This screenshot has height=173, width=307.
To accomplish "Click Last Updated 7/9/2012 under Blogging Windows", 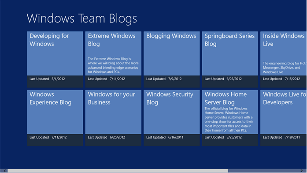I will coord(164,79).
